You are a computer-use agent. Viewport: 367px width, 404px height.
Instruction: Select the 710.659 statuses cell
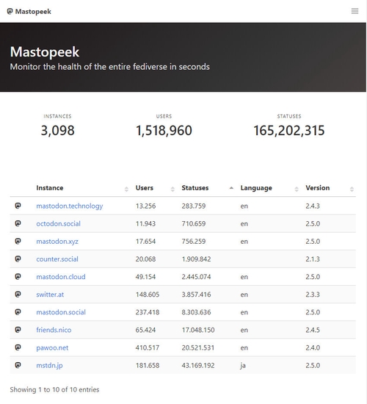[194, 223]
